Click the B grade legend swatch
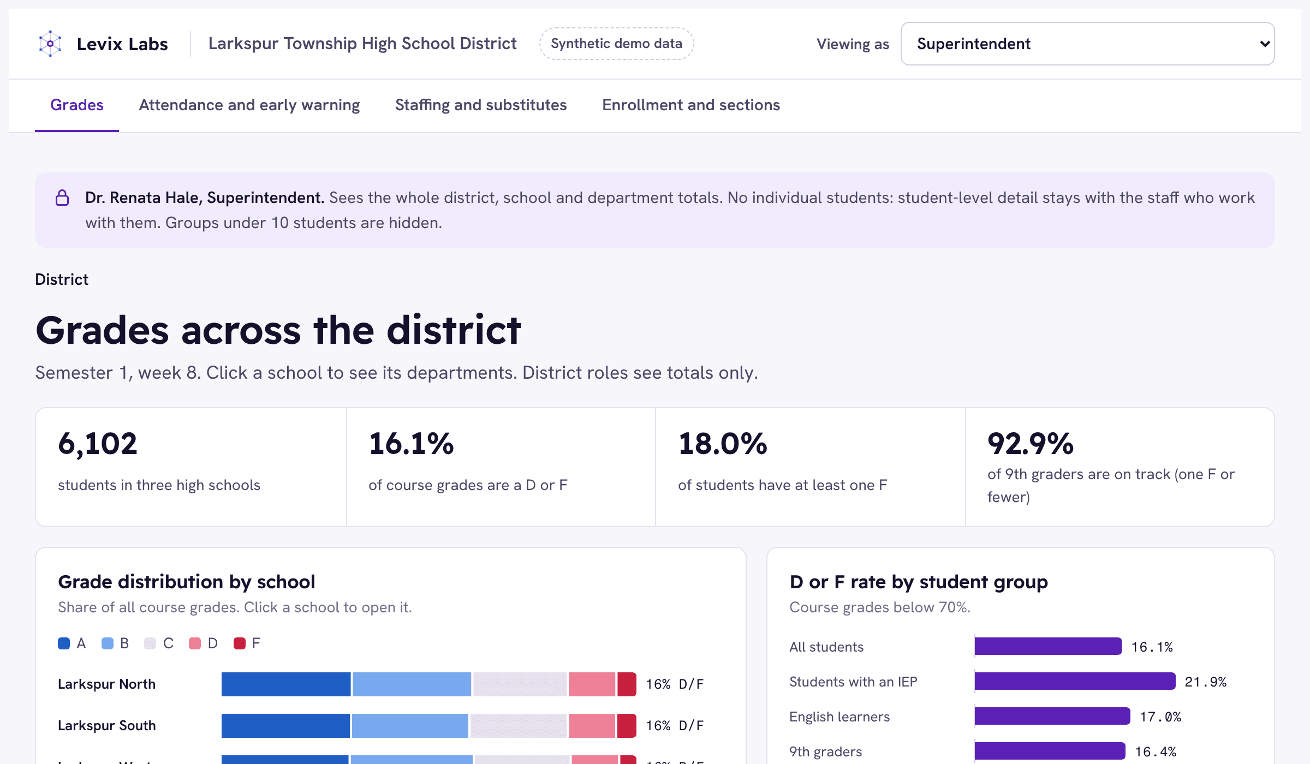The height and width of the screenshot is (764, 1310). click(x=108, y=643)
